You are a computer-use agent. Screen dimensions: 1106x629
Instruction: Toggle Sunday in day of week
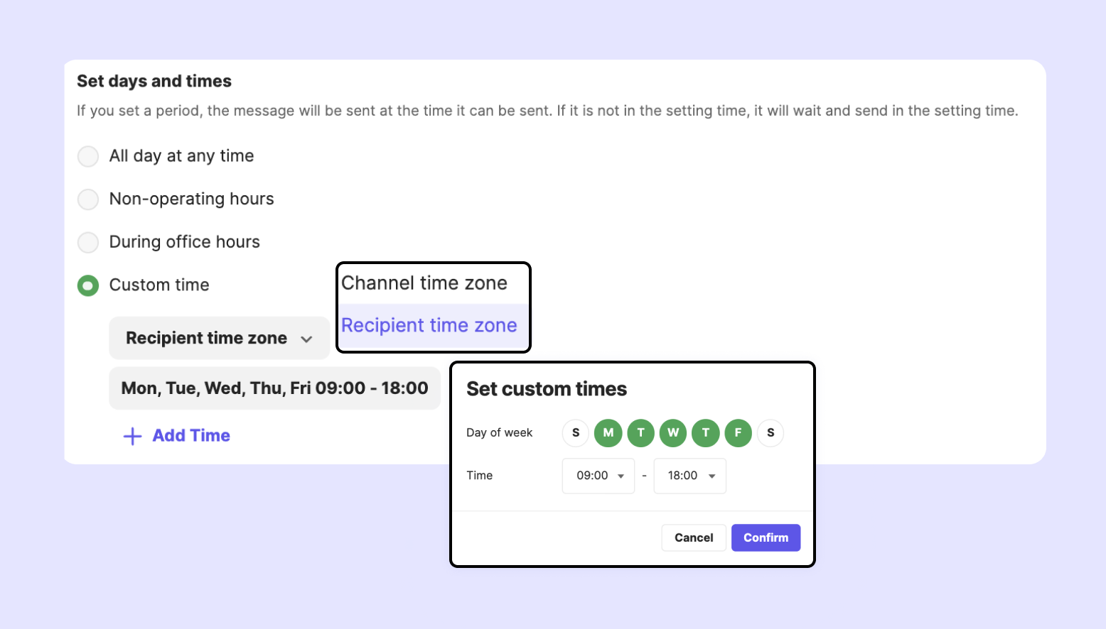(576, 433)
